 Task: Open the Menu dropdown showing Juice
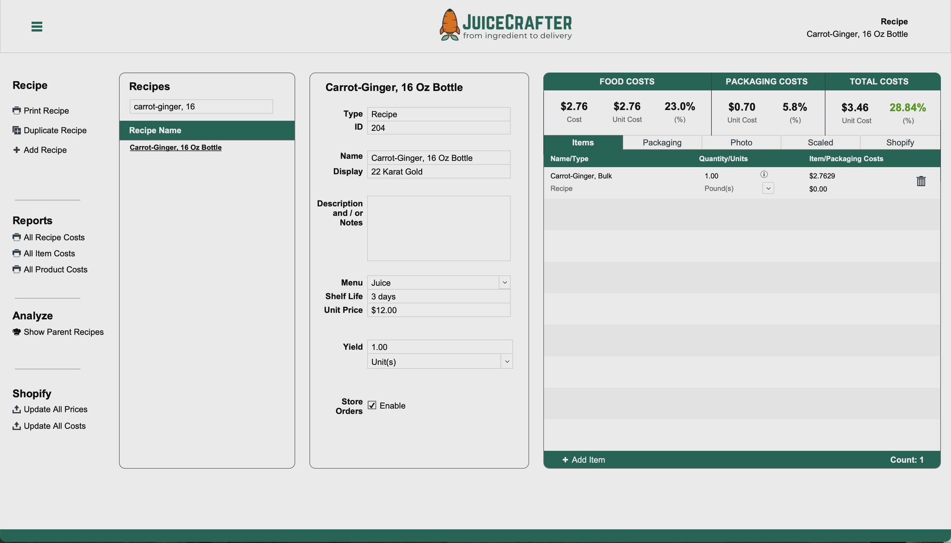[505, 282]
